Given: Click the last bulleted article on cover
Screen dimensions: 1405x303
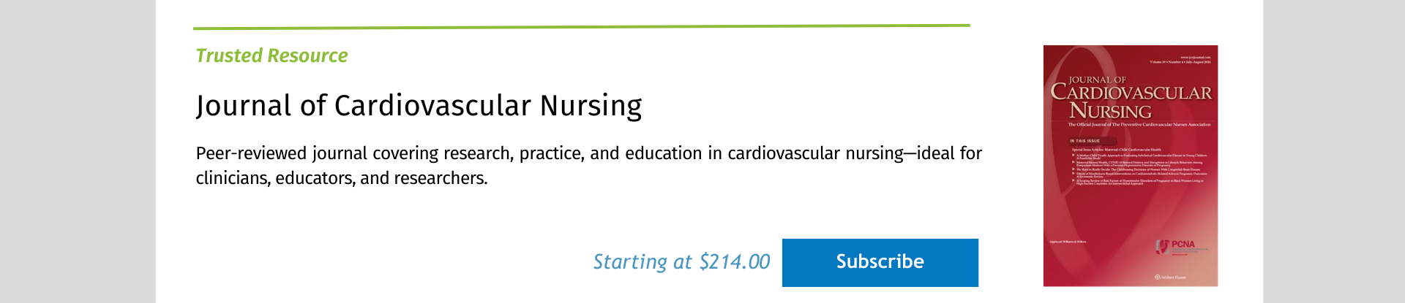Looking at the screenshot, I should coord(1139,183).
